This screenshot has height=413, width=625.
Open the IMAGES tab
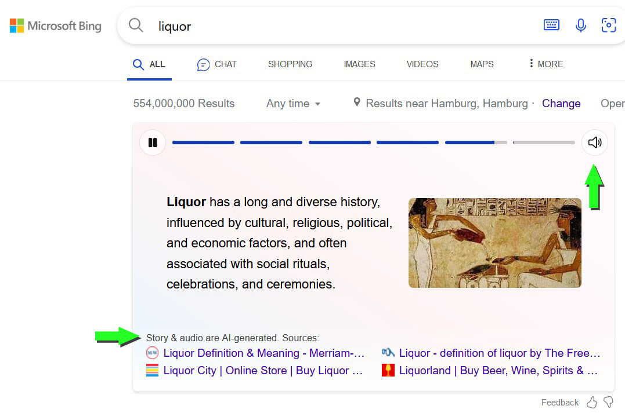pyautogui.click(x=359, y=64)
